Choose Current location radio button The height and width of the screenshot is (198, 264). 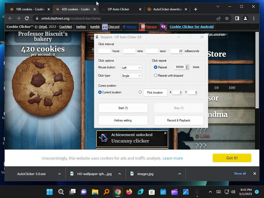click(100, 92)
